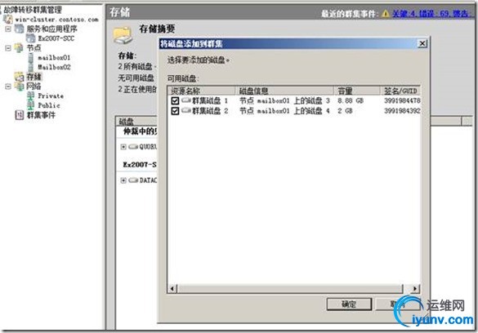Click 节点 mailbox01 上的磁盘 3 cell
Screen dimensions: 478x333
[x=284, y=100]
